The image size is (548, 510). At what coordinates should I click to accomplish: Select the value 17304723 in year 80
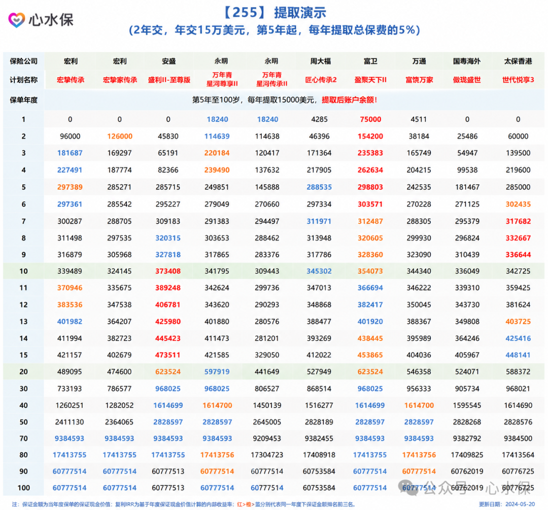(x=267, y=455)
